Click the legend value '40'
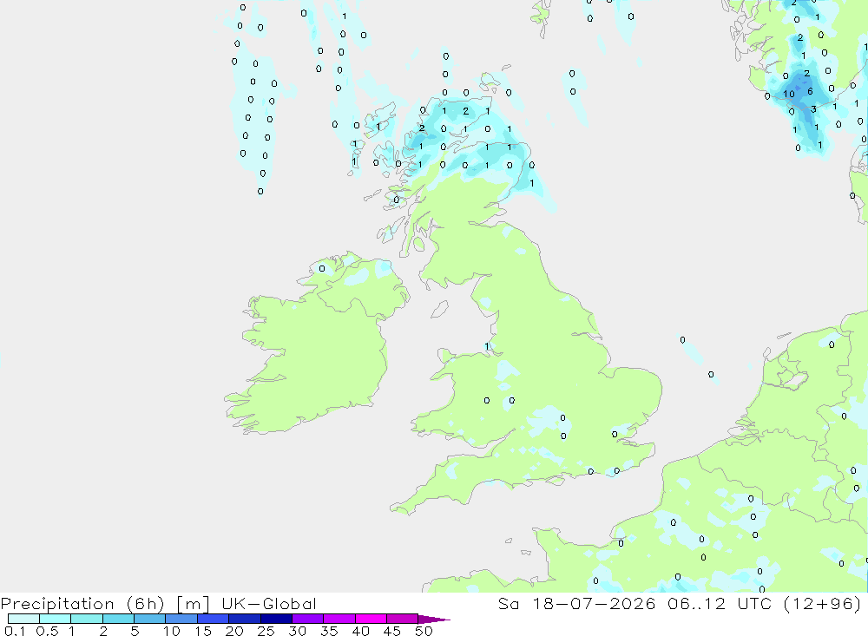 click(x=360, y=631)
